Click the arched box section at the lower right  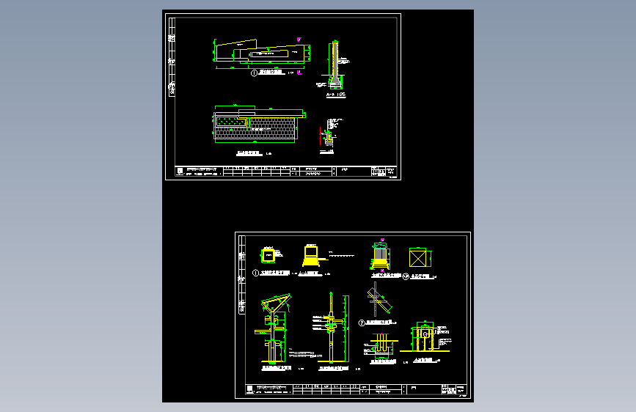point(425,336)
